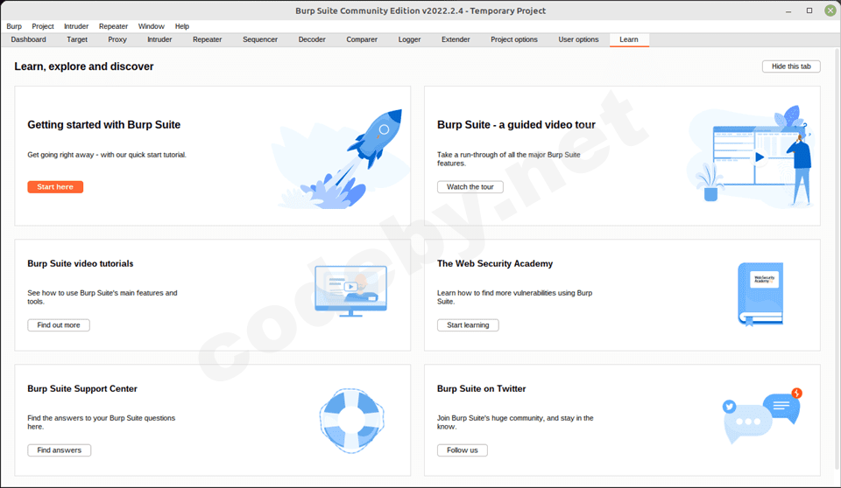Click 'Learn, explore and discover' title
The width and height of the screenshot is (841, 488).
pyautogui.click(x=84, y=66)
